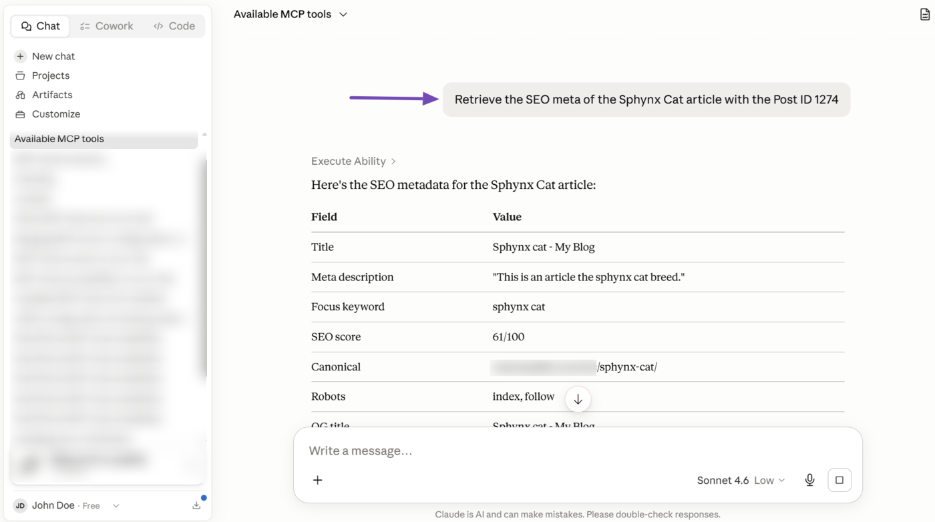Click the Meta description value text

pyautogui.click(x=588, y=277)
